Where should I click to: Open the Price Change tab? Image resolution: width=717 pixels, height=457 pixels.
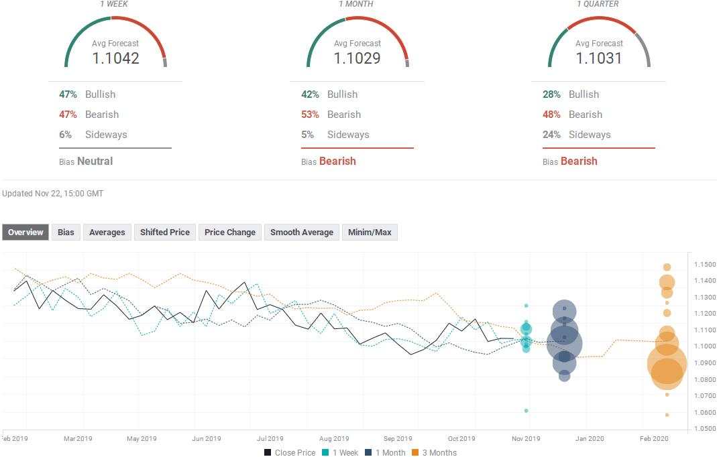(x=230, y=232)
